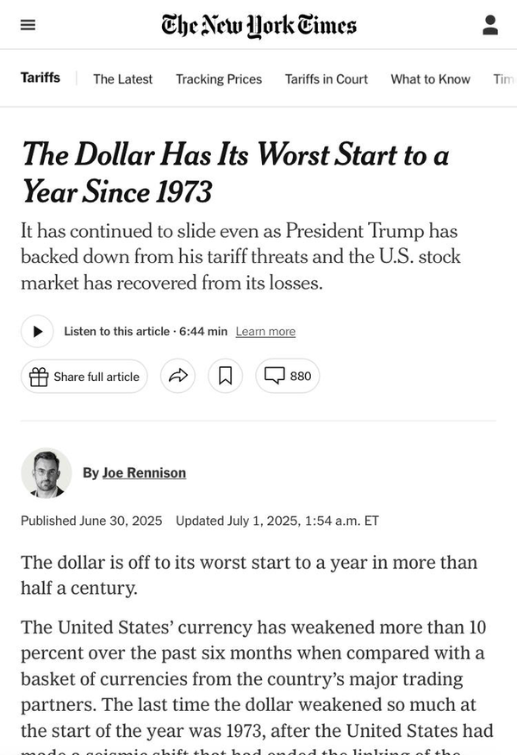This screenshot has height=755, width=517.
Task: Open the user account profile icon
Action: click(x=490, y=25)
